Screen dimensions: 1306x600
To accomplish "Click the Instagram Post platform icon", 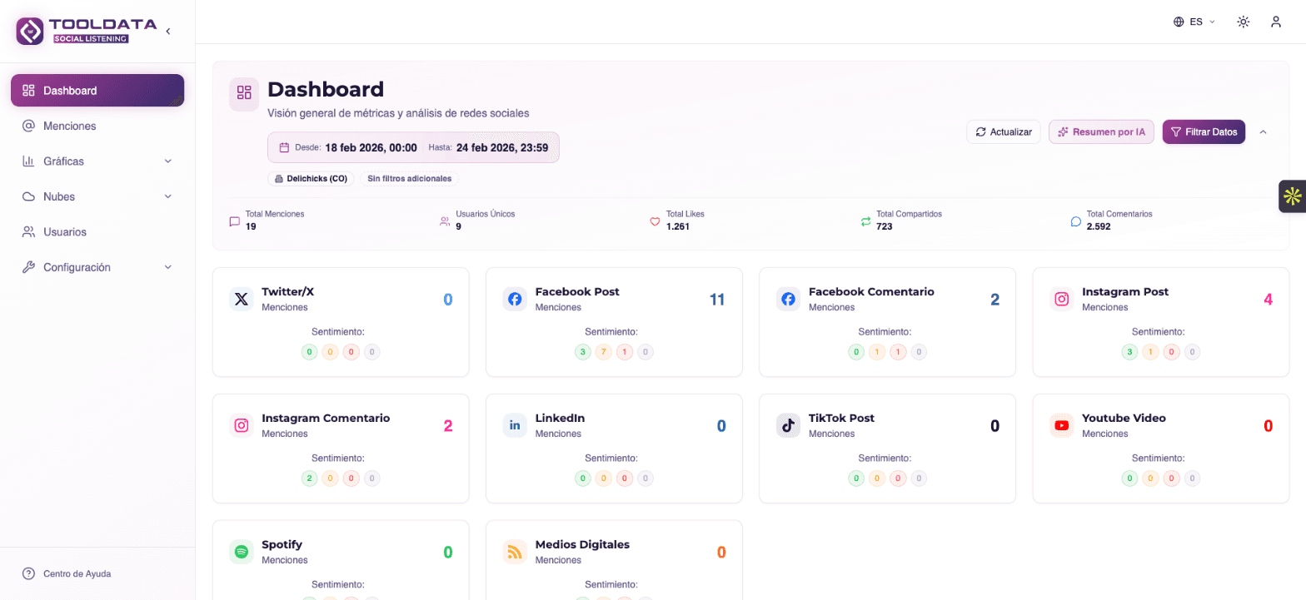I will pos(1061,299).
